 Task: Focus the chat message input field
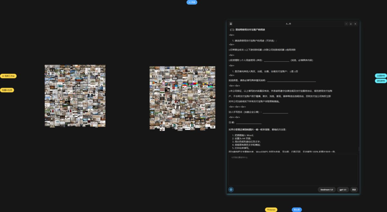pyautogui.click(x=293, y=169)
